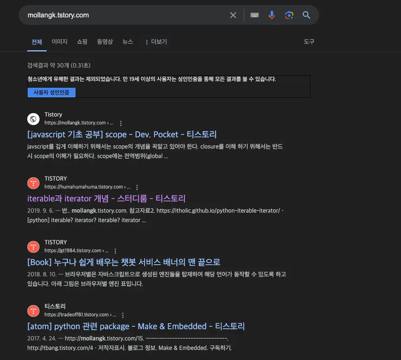
Task: Open the [Book] 챗봇 서비스 result link
Action: pos(124,262)
